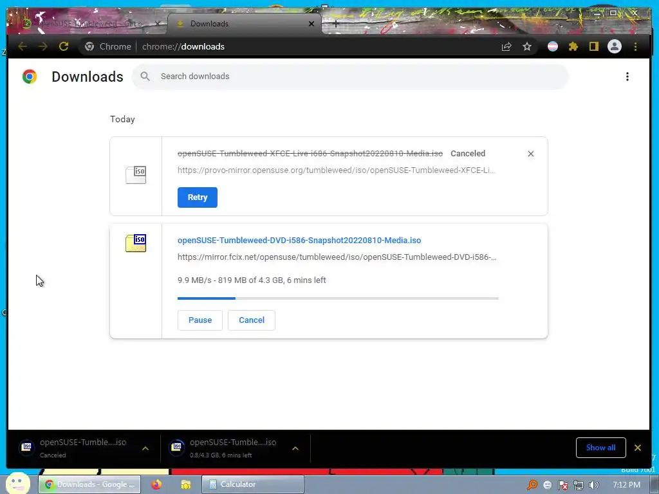Image resolution: width=659 pixels, height=494 pixels.
Task: Click the orange magnifier tray icon
Action: 532,485
